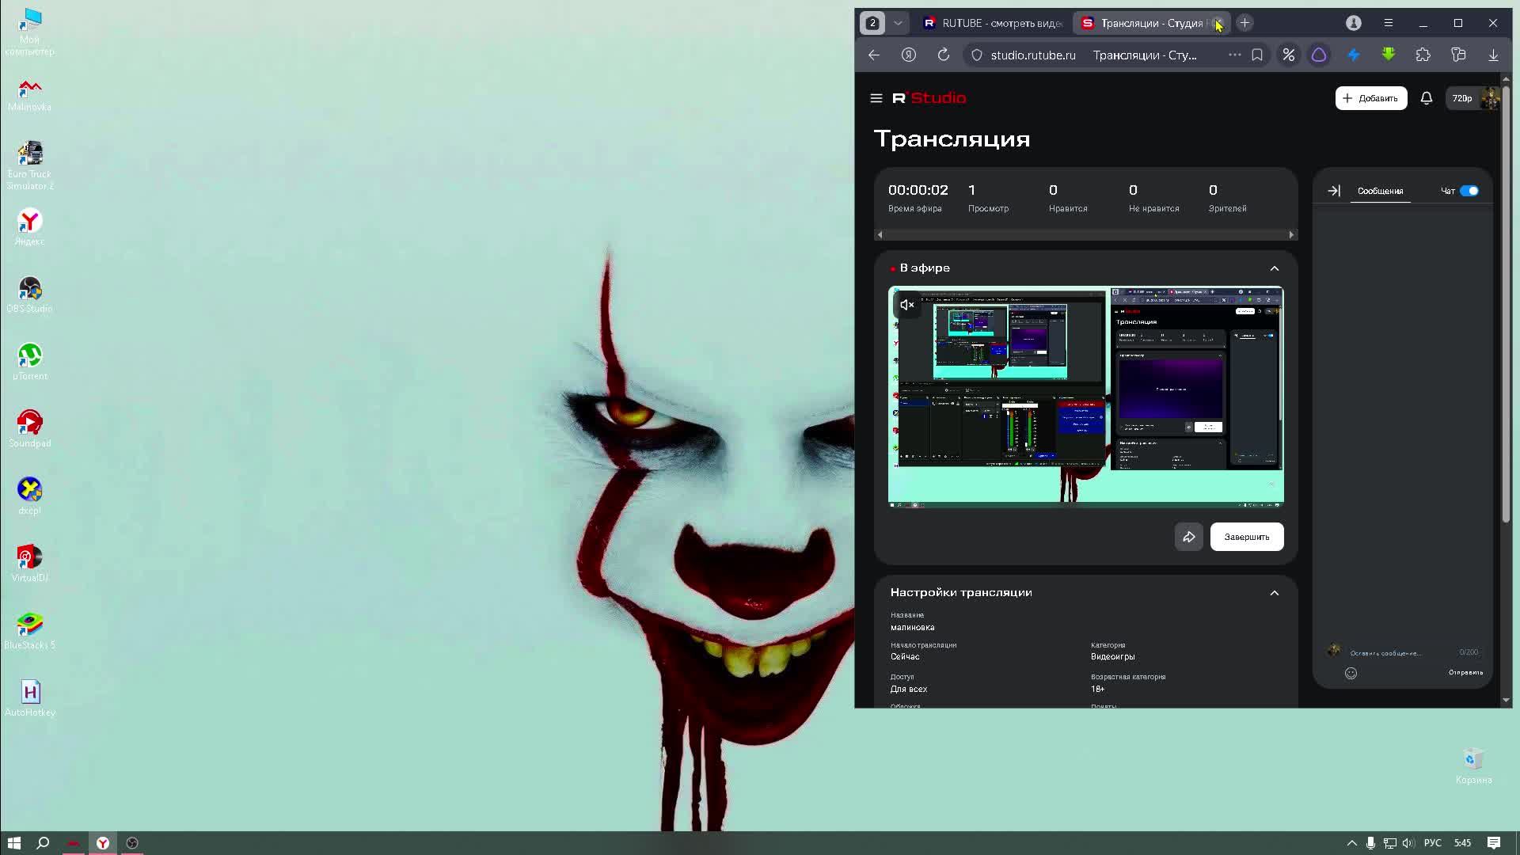Click the stats scrollbar right arrow
The width and height of the screenshot is (1520, 855).
pos(1291,235)
